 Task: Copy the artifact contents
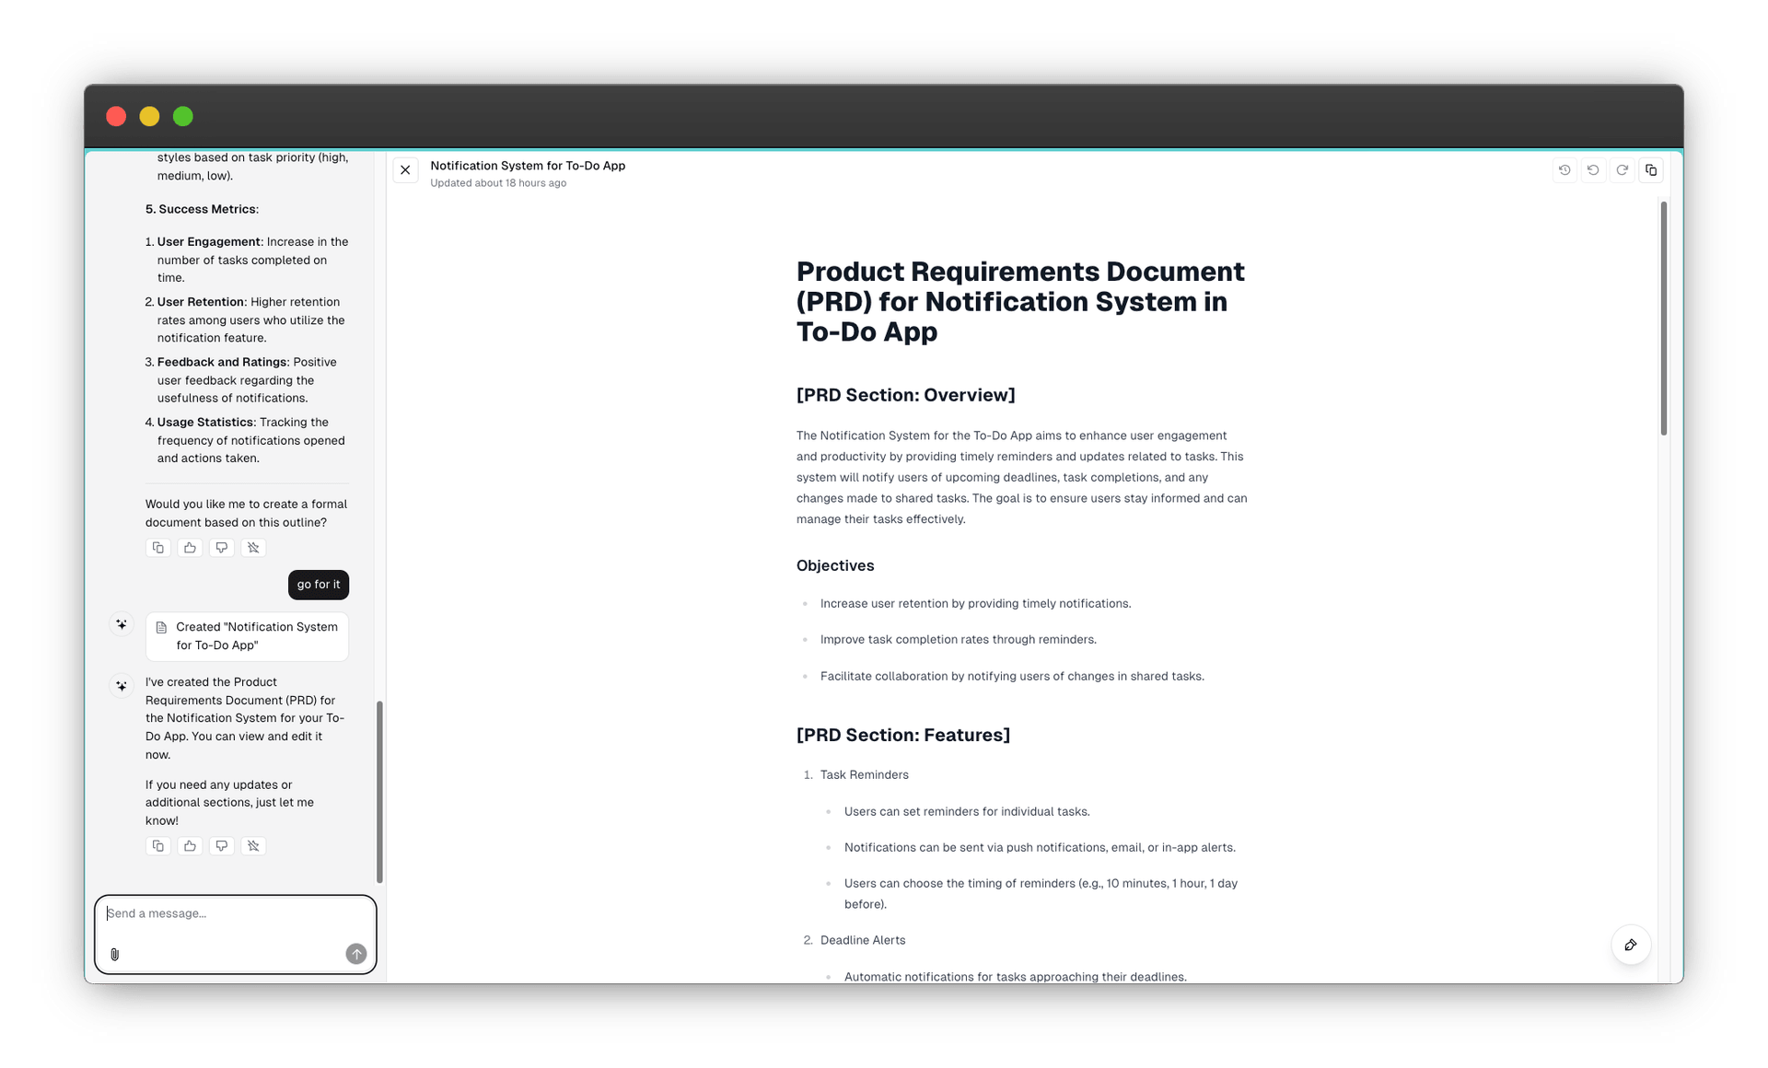(1651, 170)
